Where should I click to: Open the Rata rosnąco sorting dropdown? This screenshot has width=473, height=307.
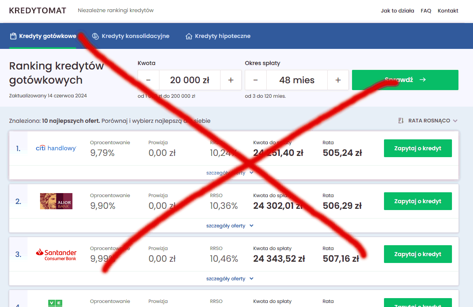pyautogui.click(x=428, y=121)
